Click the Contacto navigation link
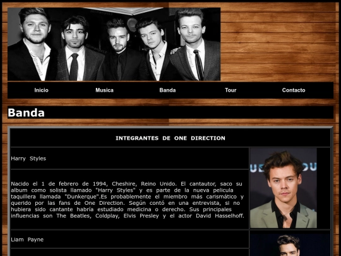Screen dimensions: 341x256 coord(294,90)
